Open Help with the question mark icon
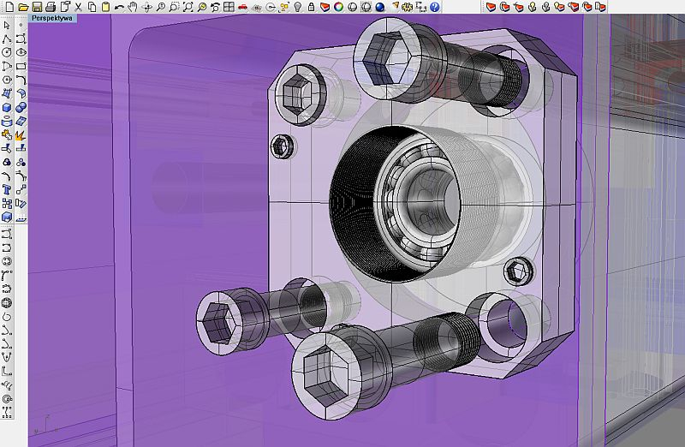 coord(434,7)
